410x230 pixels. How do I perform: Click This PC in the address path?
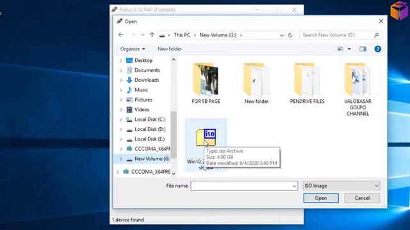click(182, 35)
